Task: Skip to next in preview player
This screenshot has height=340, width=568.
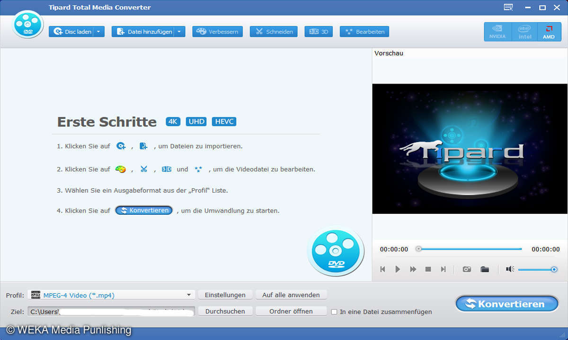Action: tap(443, 269)
